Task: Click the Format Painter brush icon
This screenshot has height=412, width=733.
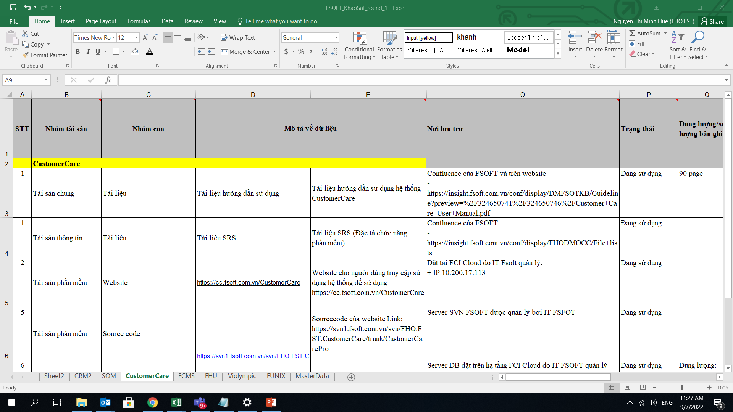Action: click(x=26, y=55)
